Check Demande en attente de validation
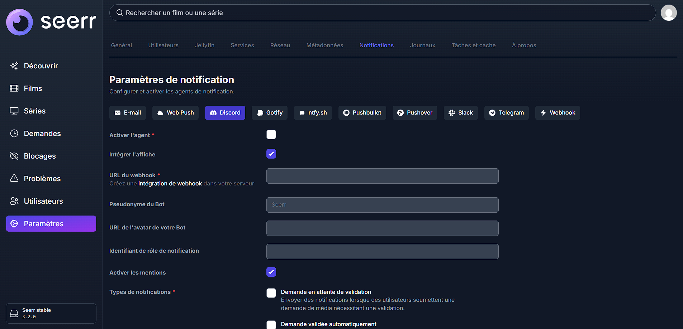Image resolution: width=683 pixels, height=329 pixels. pos(271,293)
